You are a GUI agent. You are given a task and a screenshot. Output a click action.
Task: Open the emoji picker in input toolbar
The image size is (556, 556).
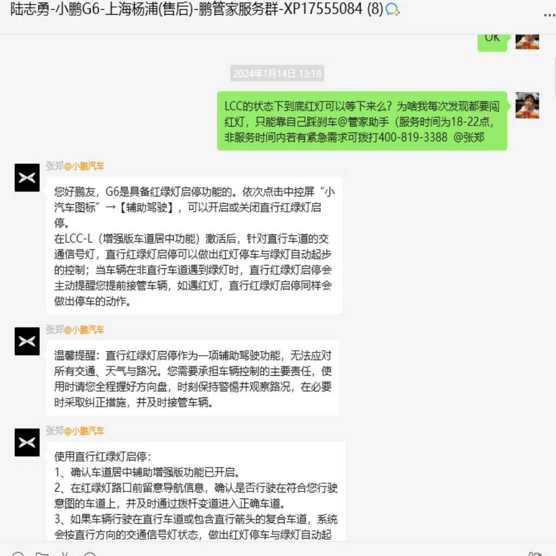pos(17,554)
